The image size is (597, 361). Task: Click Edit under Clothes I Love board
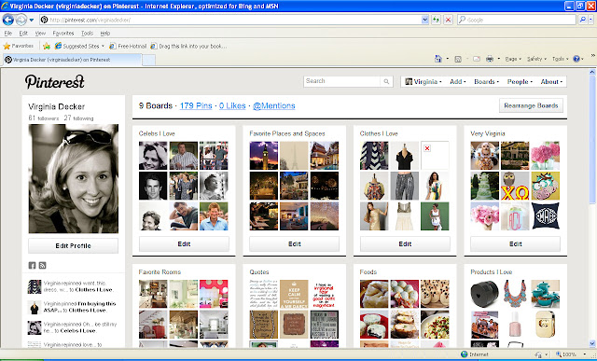coord(405,243)
